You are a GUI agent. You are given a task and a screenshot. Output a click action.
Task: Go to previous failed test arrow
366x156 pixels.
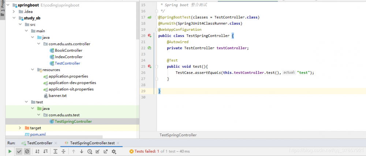74,151
